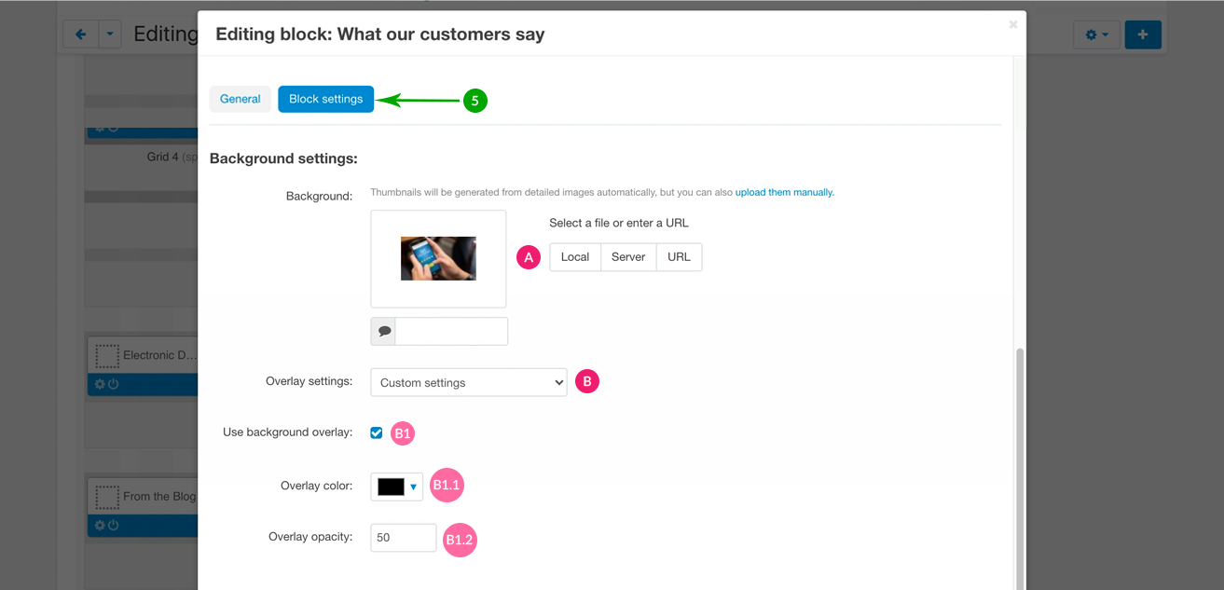The width and height of the screenshot is (1224, 590).
Task: Click the blue plus add button
Action: coord(1142,34)
